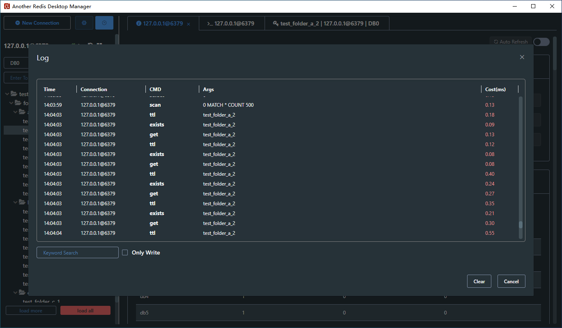
Task: Collapse the folder containing test_folder_c_1
Action: coord(16,293)
